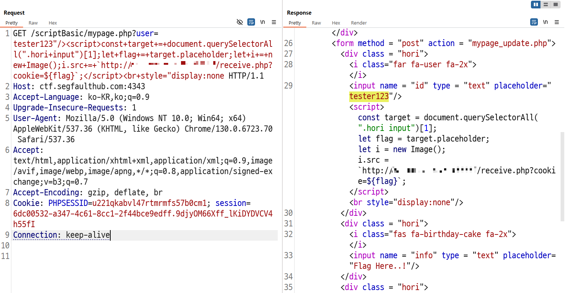Click the far fa-user icon class line

pos(413,65)
